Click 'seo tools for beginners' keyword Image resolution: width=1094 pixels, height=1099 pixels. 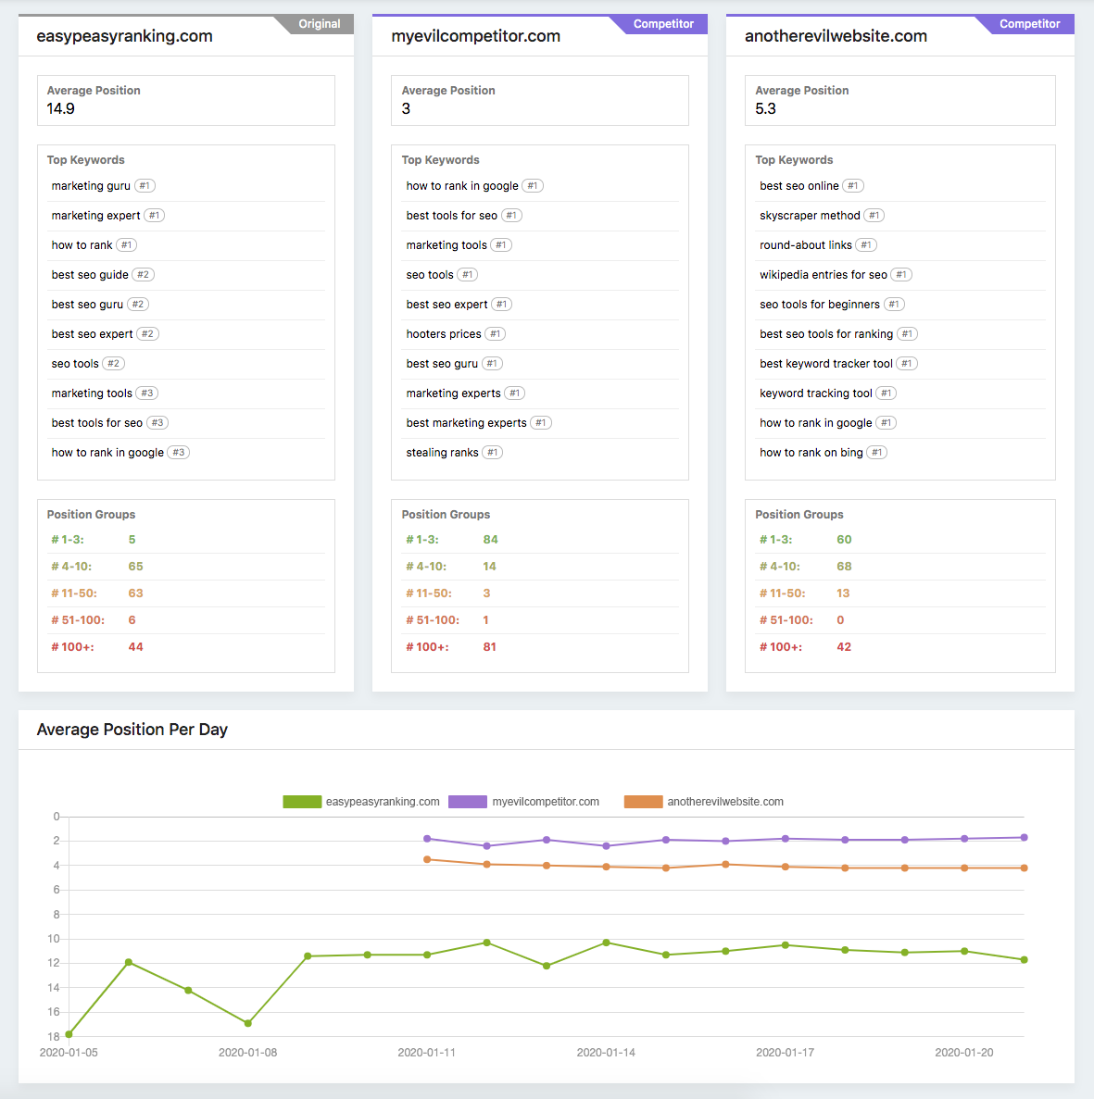tap(820, 305)
